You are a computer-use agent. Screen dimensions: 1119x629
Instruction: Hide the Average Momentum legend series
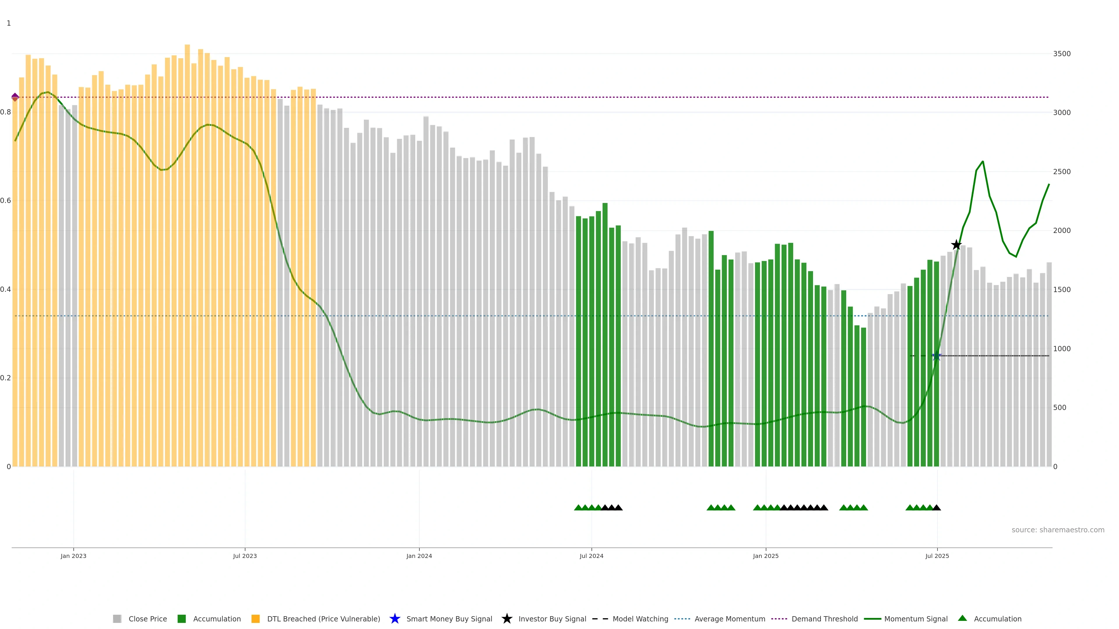tap(730, 619)
